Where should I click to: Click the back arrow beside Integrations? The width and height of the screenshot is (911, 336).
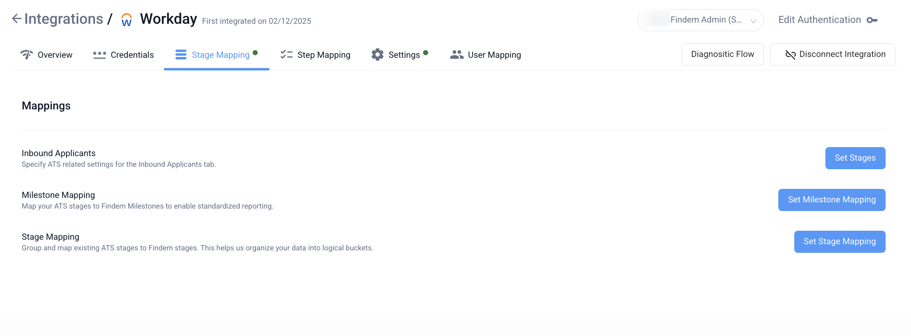(x=16, y=18)
